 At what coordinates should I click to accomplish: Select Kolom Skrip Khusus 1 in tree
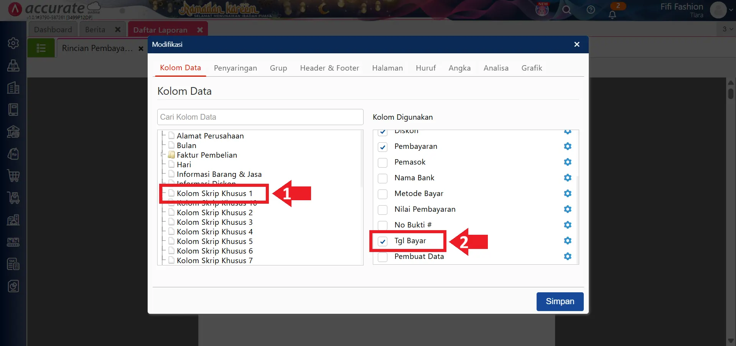(214, 193)
